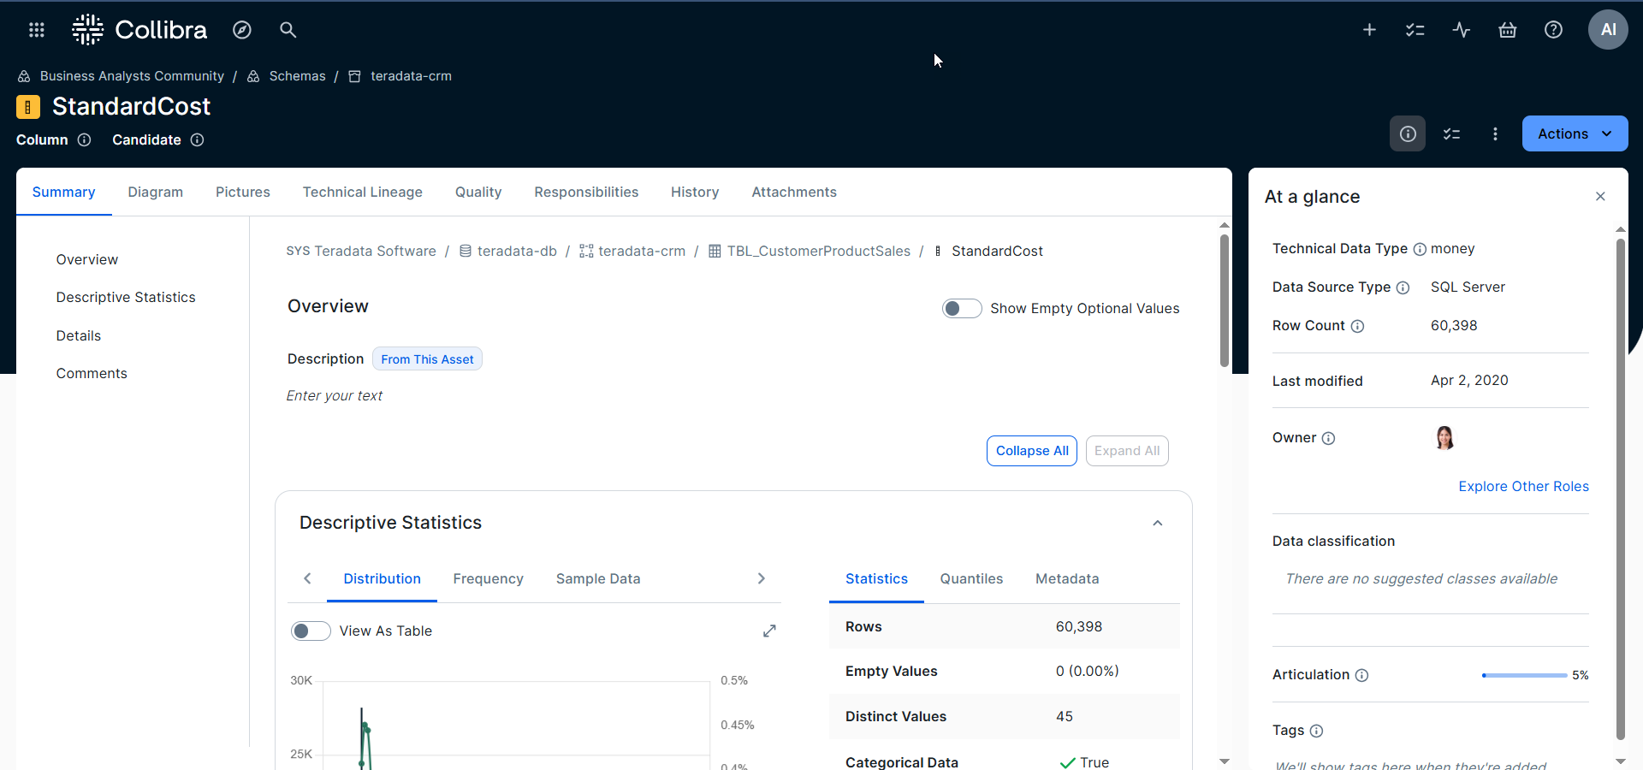Toggle the At a glance info panel button
The width and height of the screenshot is (1643, 770).
[1407, 134]
